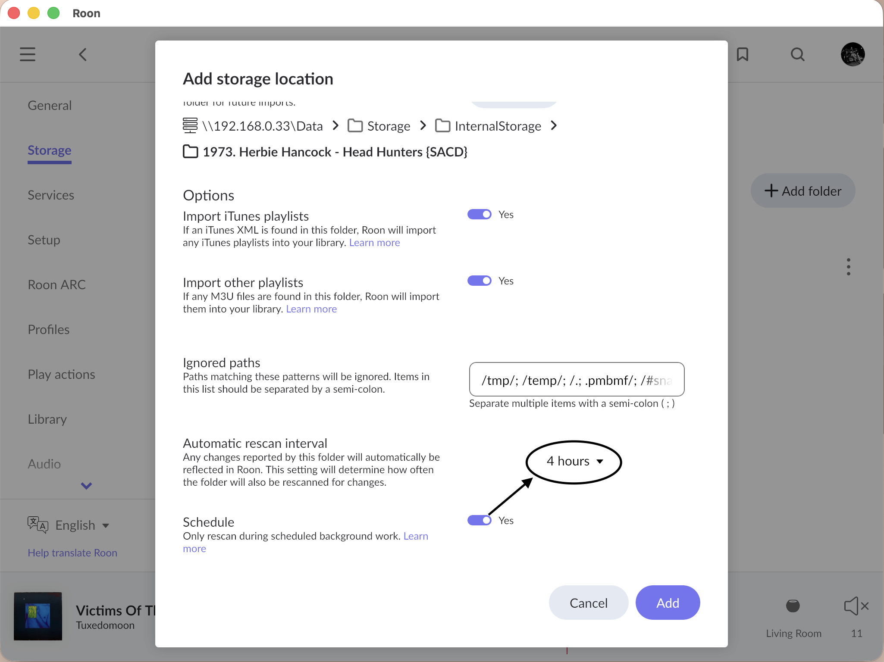The height and width of the screenshot is (662, 884).
Task: Open the 4 hours rescan interval dropdown
Action: click(574, 461)
